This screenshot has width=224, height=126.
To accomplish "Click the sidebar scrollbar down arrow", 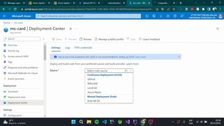I will [x=45, y=116].
